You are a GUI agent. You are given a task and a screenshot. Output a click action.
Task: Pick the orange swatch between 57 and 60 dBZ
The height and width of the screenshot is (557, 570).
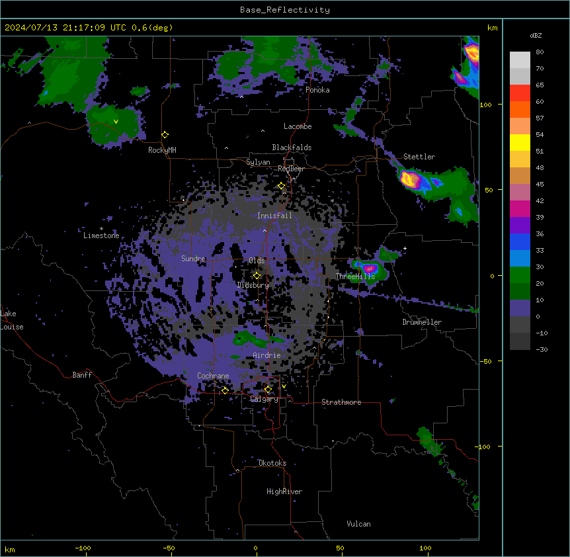(520, 109)
